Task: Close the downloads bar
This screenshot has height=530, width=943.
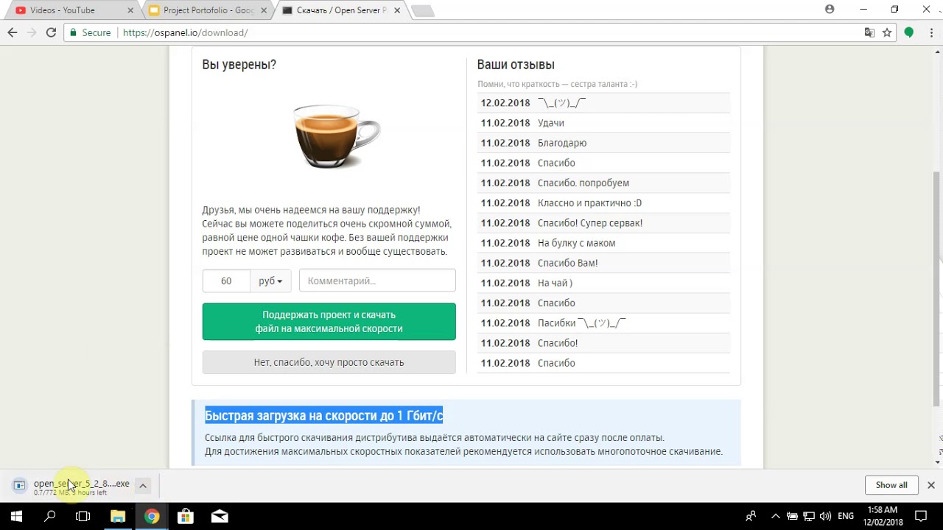Action: point(931,485)
